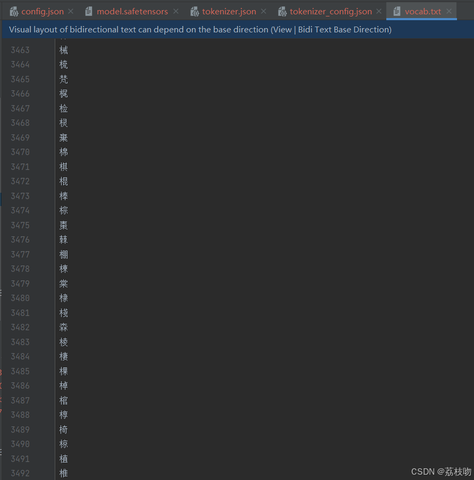The image size is (474, 480).
Task: Click line number 3465 in gutter
Action: 20,79
